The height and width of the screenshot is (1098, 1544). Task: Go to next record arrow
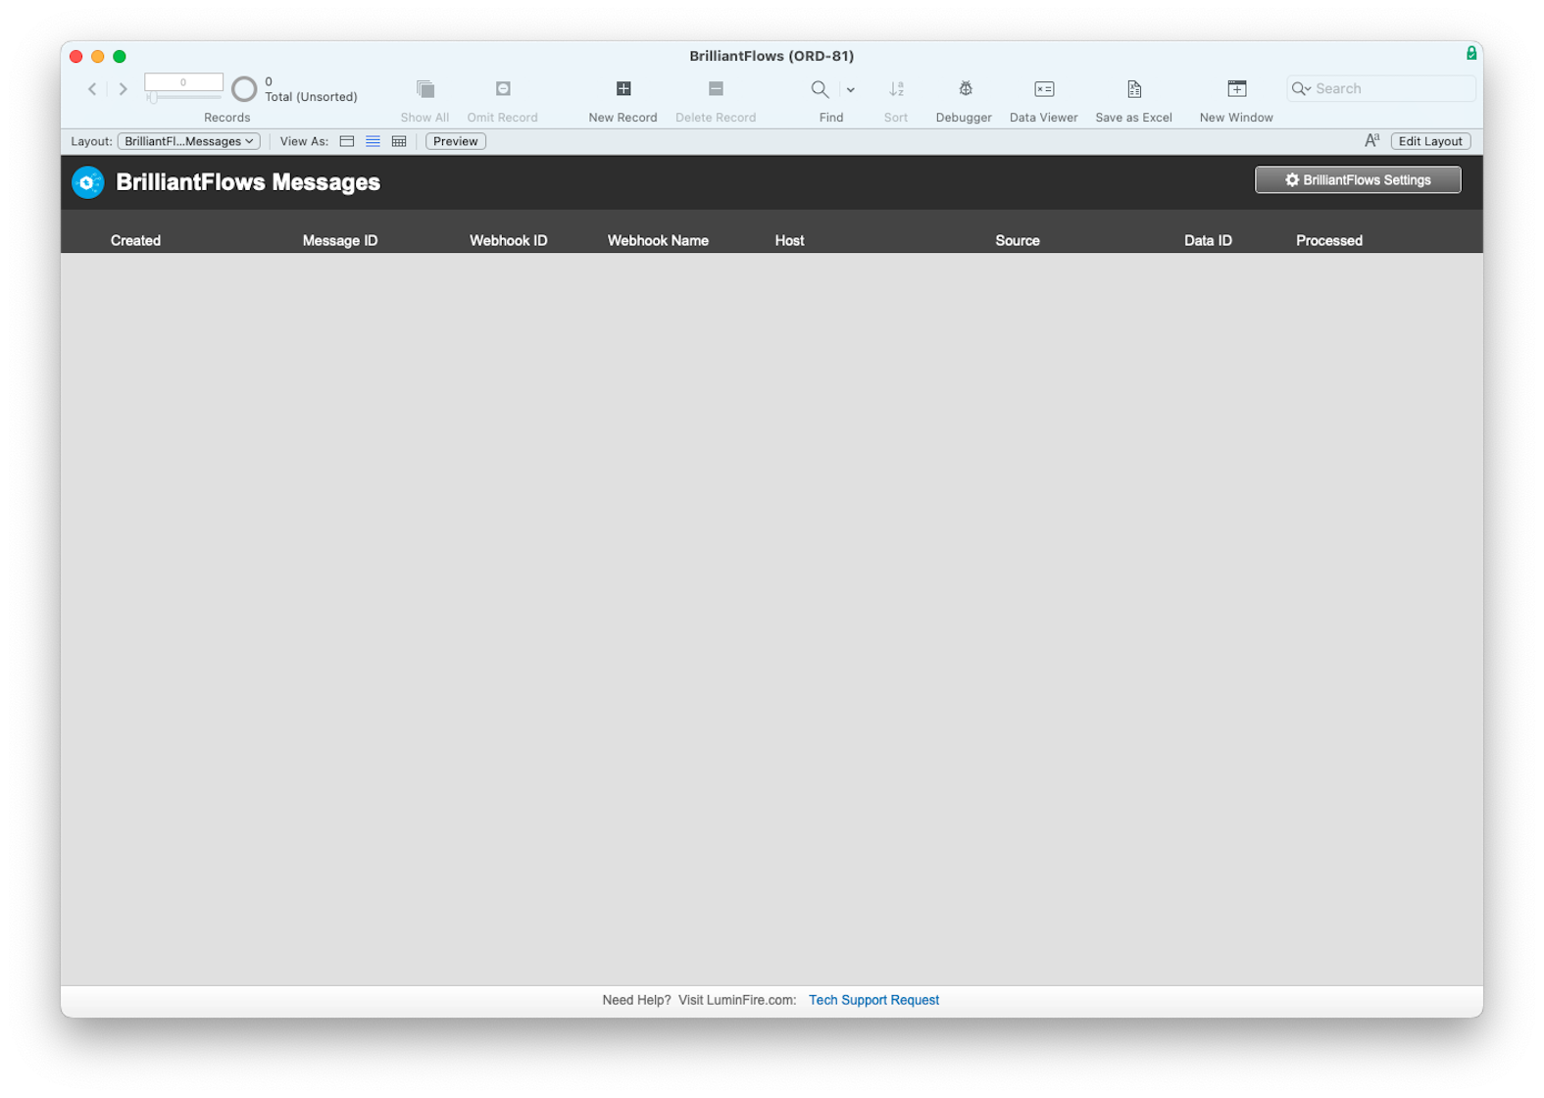click(123, 89)
